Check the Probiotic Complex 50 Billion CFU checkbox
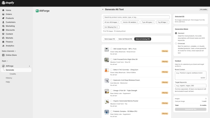 pyautogui.click(x=111, y=111)
